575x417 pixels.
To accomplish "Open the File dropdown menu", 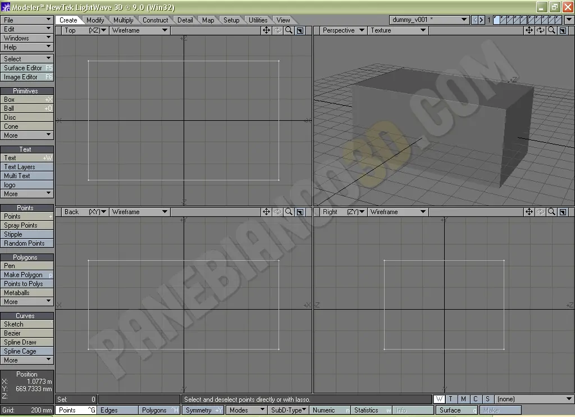I will click(x=27, y=20).
